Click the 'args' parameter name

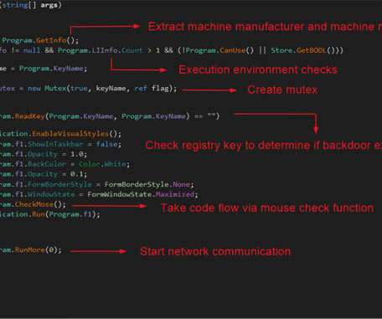pos(49,5)
